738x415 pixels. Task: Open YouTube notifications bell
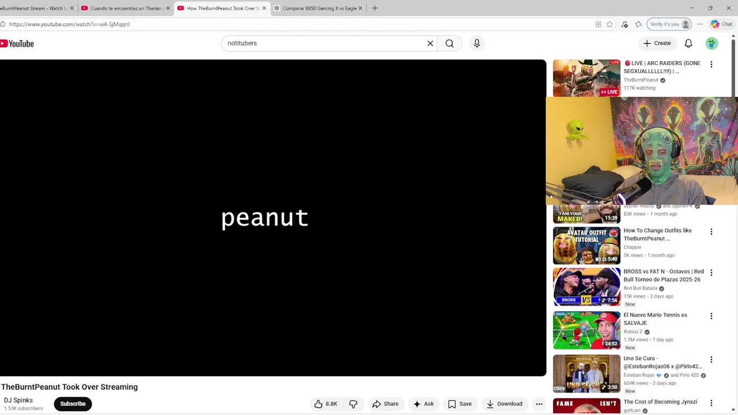click(x=688, y=43)
